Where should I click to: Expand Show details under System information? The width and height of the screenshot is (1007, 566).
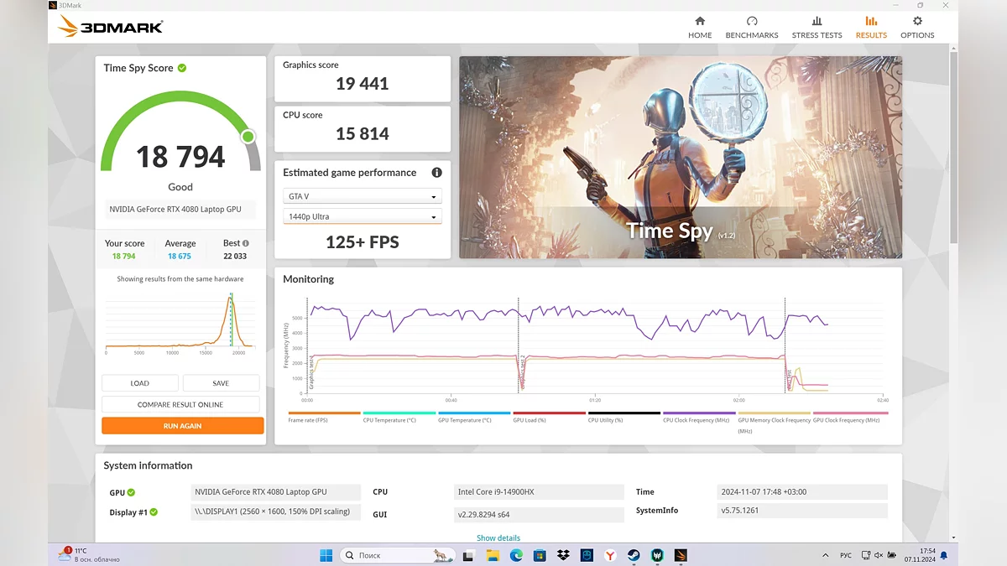pyautogui.click(x=498, y=537)
